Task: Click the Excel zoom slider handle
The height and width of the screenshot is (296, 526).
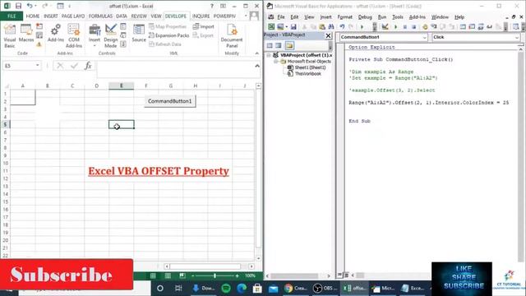Action: (215, 276)
